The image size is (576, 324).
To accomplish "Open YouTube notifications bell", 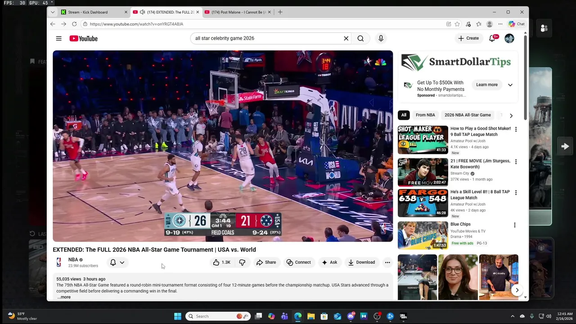I will 492,38.
